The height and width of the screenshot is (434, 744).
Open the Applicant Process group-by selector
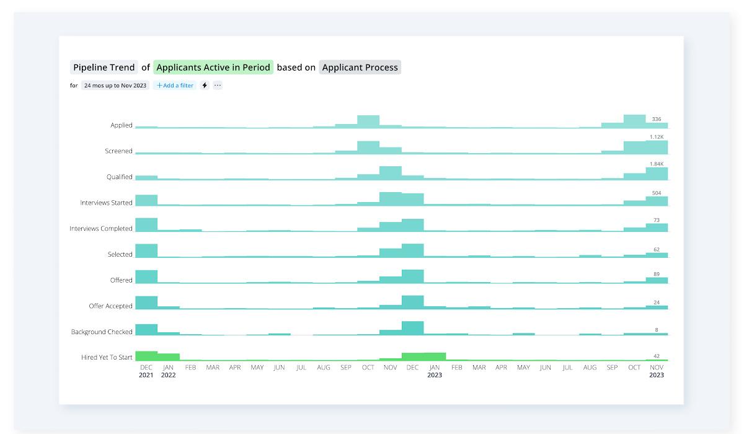click(x=360, y=68)
